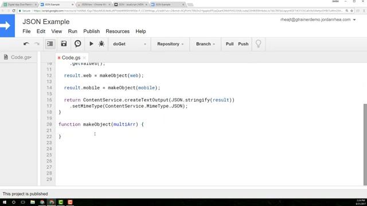This screenshot has width=367, height=206.
Task: Open the Run menu
Action: tap(73, 31)
